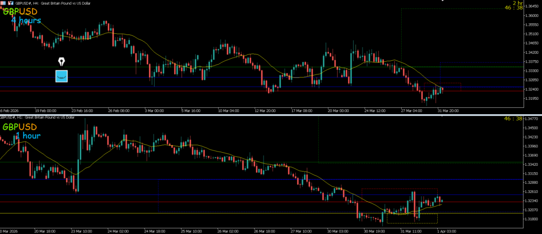Select the small red dotted box on the H4 chart

point(450,87)
